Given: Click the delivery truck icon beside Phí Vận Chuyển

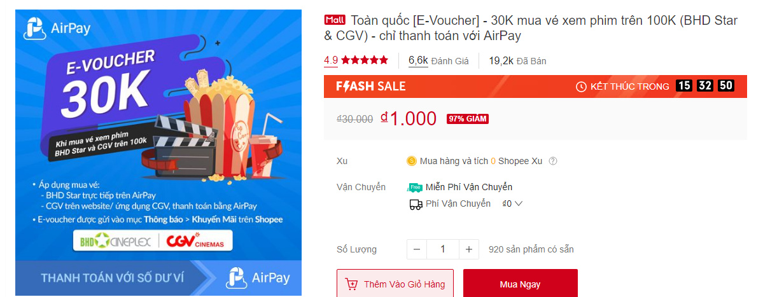Looking at the screenshot, I should 415,205.
